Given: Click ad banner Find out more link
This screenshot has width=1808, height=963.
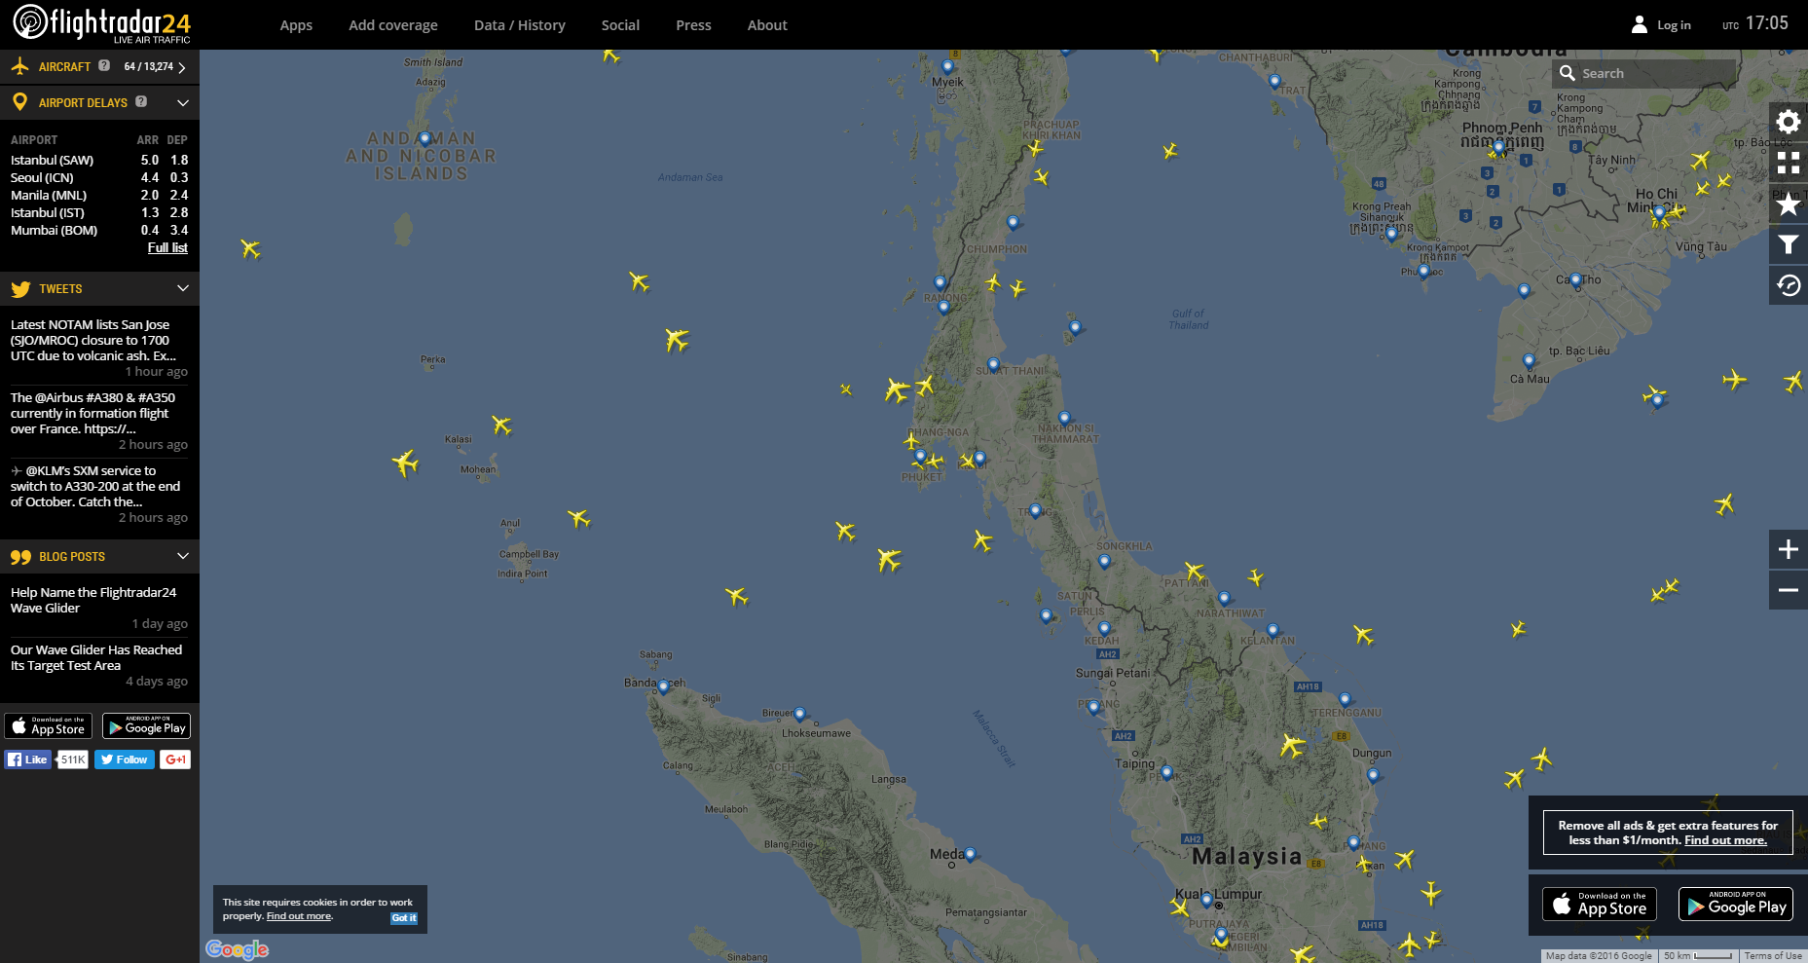Looking at the screenshot, I should tap(1725, 840).
